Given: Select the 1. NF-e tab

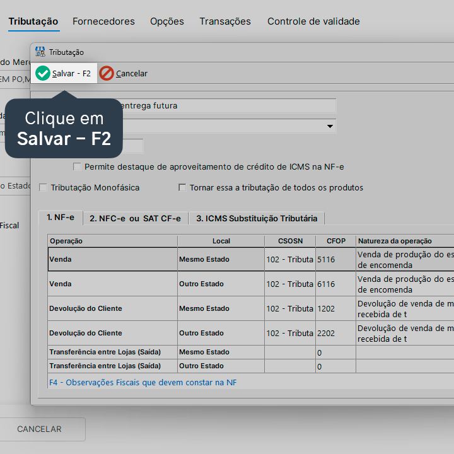Looking at the screenshot, I should 61,218.
